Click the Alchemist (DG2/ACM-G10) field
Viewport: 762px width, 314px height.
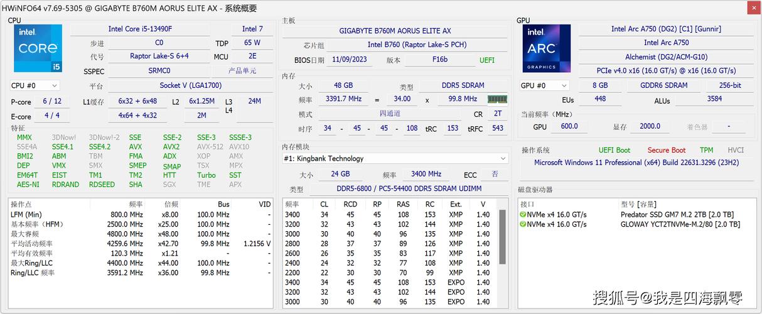(x=666, y=57)
